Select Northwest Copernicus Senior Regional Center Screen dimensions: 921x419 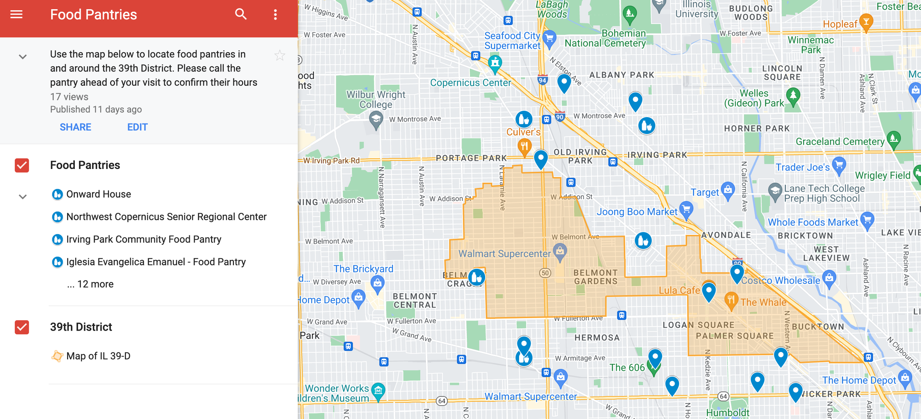pos(159,216)
